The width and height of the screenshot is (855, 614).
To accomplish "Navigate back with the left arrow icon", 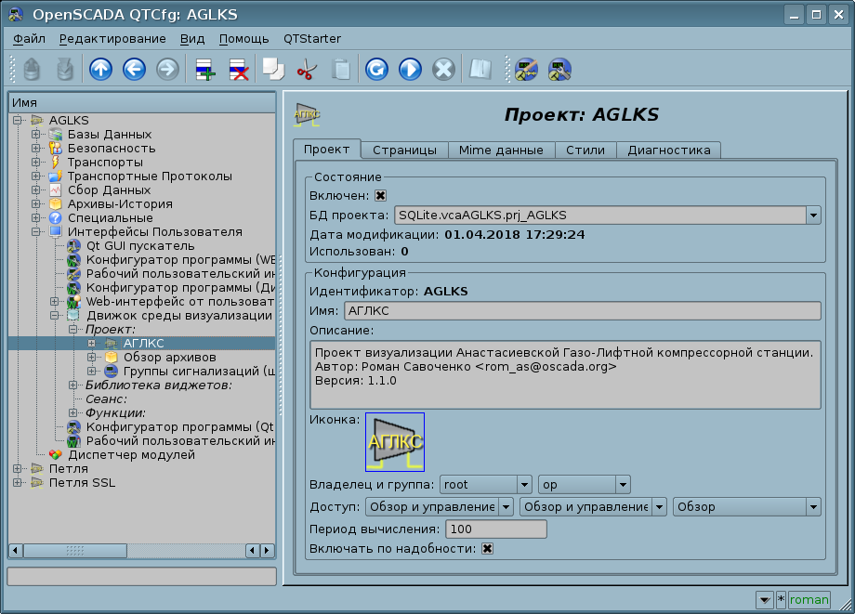I will click(x=134, y=70).
